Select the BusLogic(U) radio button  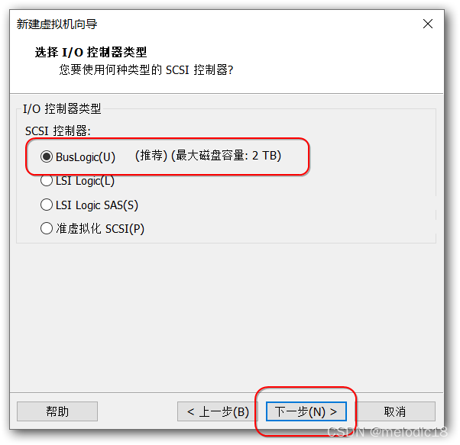click(x=47, y=156)
